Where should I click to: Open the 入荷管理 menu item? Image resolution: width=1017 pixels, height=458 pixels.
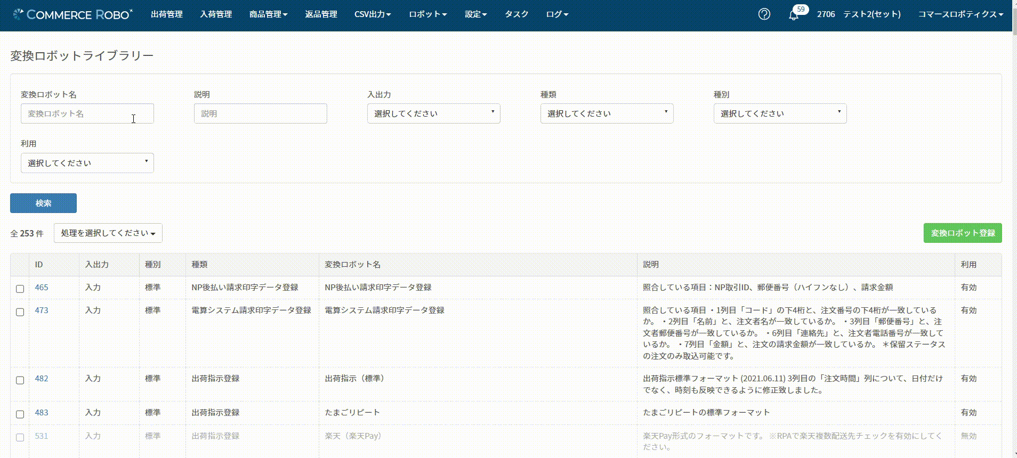pyautogui.click(x=216, y=14)
